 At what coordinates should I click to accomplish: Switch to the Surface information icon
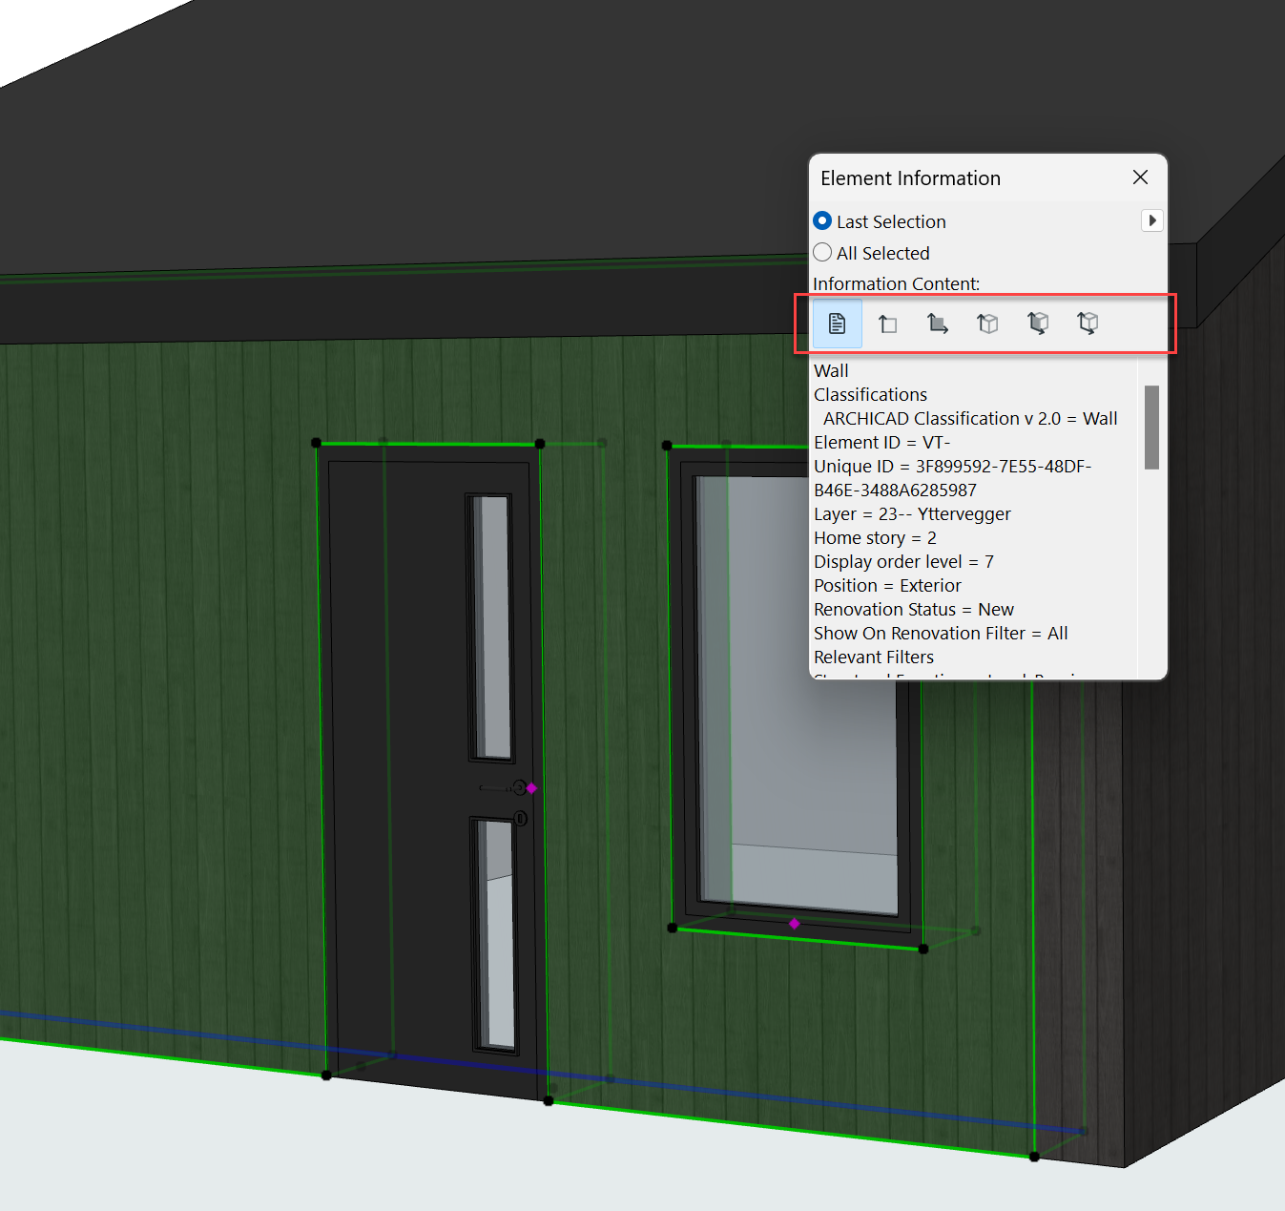(1038, 324)
